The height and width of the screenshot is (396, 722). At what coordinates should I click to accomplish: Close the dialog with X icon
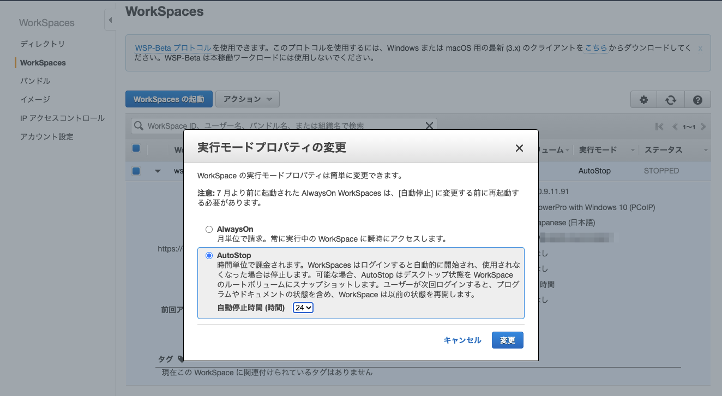[x=519, y=148]
